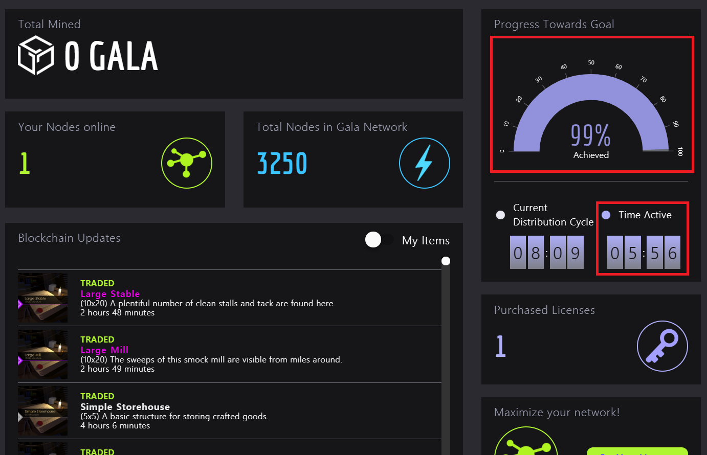Click the Blockchain Updates scrollbar handle
The height and width of the screenshot is (455, 707).
click(x=446, y=261)
